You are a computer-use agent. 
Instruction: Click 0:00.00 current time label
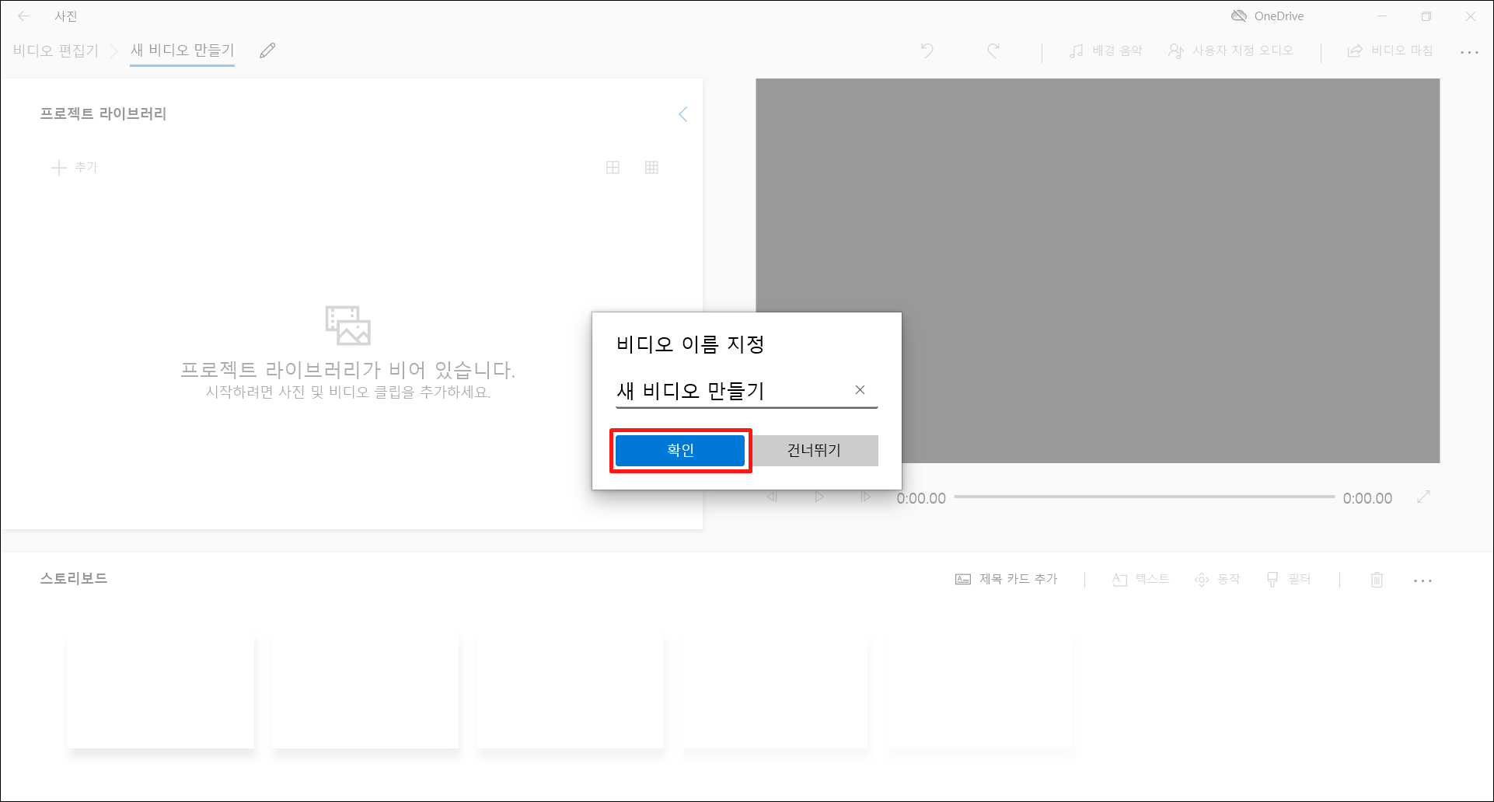click(921, 498)
